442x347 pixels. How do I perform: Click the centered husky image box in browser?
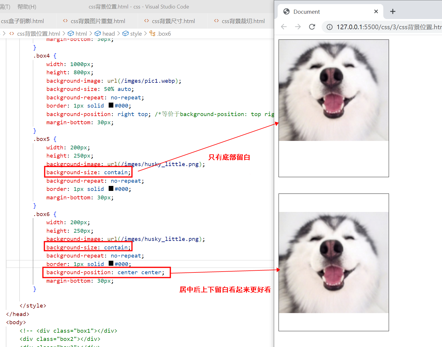pos(334,262)
